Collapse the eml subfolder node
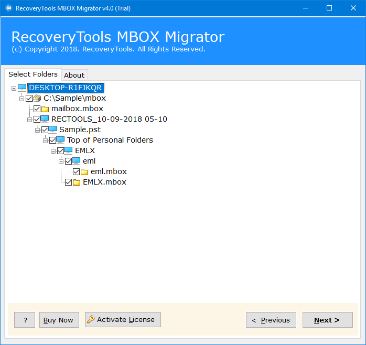 [61, 161]
